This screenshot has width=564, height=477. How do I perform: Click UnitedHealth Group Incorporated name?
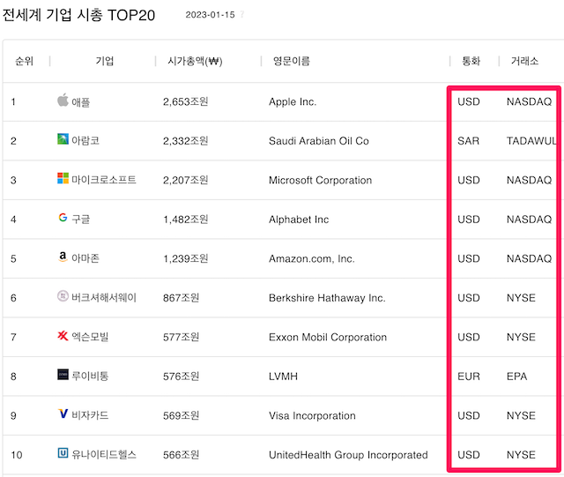pyautogui.click(x=348, y=455)
